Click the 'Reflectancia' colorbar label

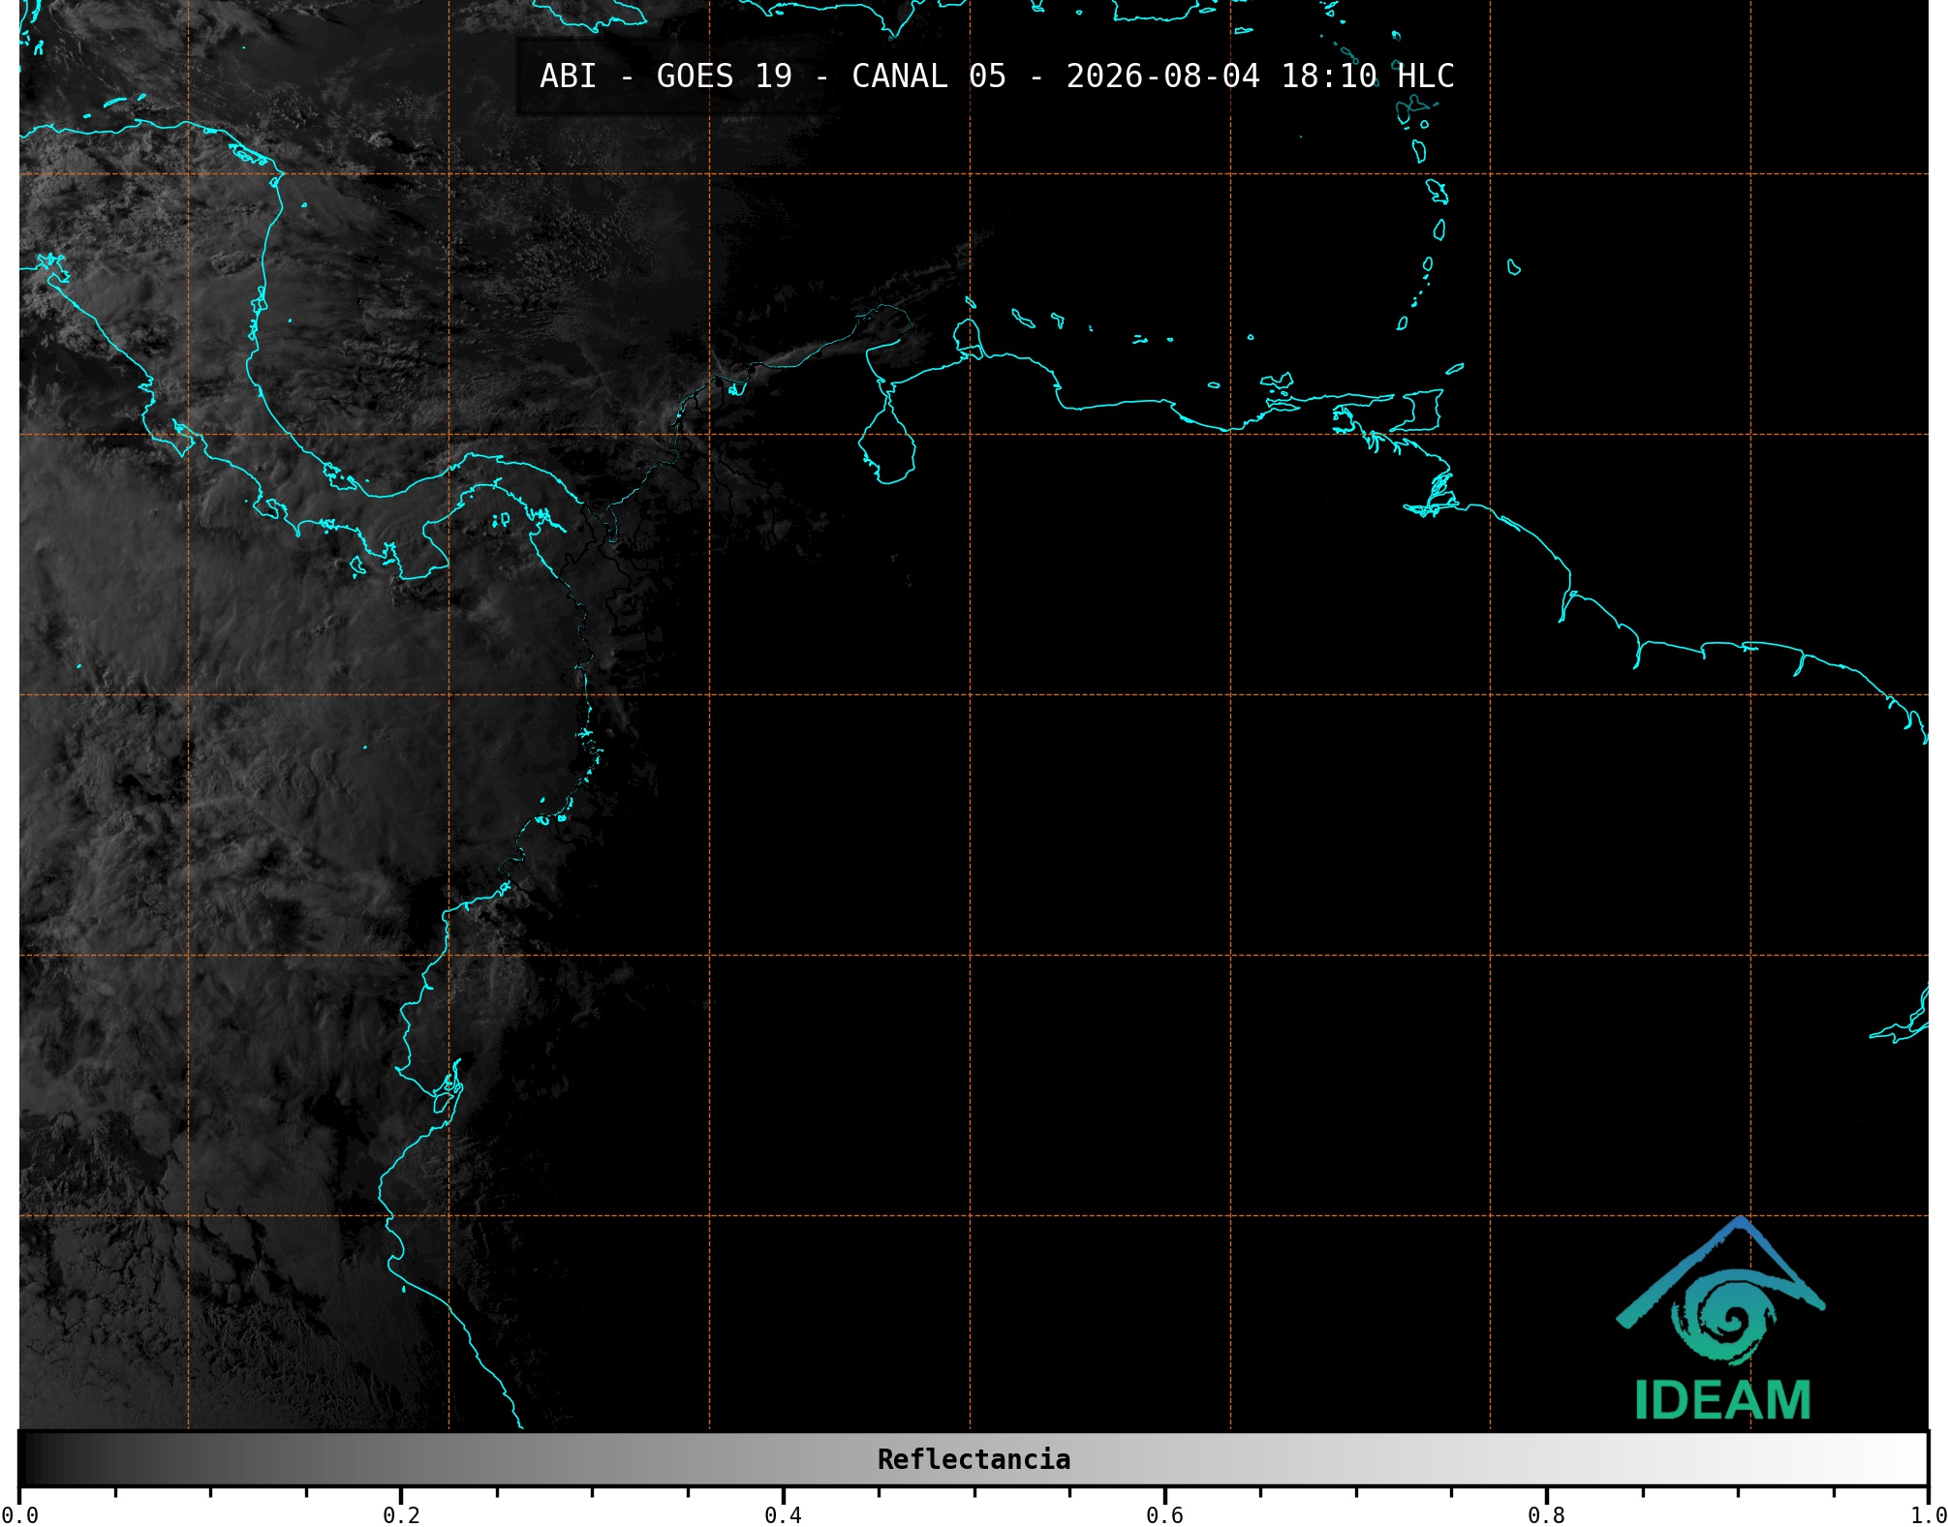974,1459
